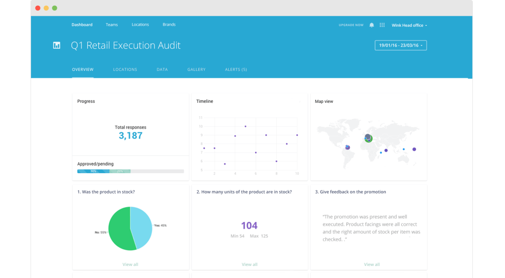Select the green No 55% pie slice
Screen dimensions: 505x278
coord(120,229)
